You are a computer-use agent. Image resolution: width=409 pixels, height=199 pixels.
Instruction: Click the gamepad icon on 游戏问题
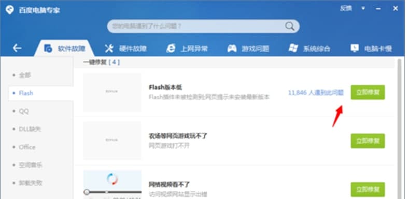click(232, 49)
